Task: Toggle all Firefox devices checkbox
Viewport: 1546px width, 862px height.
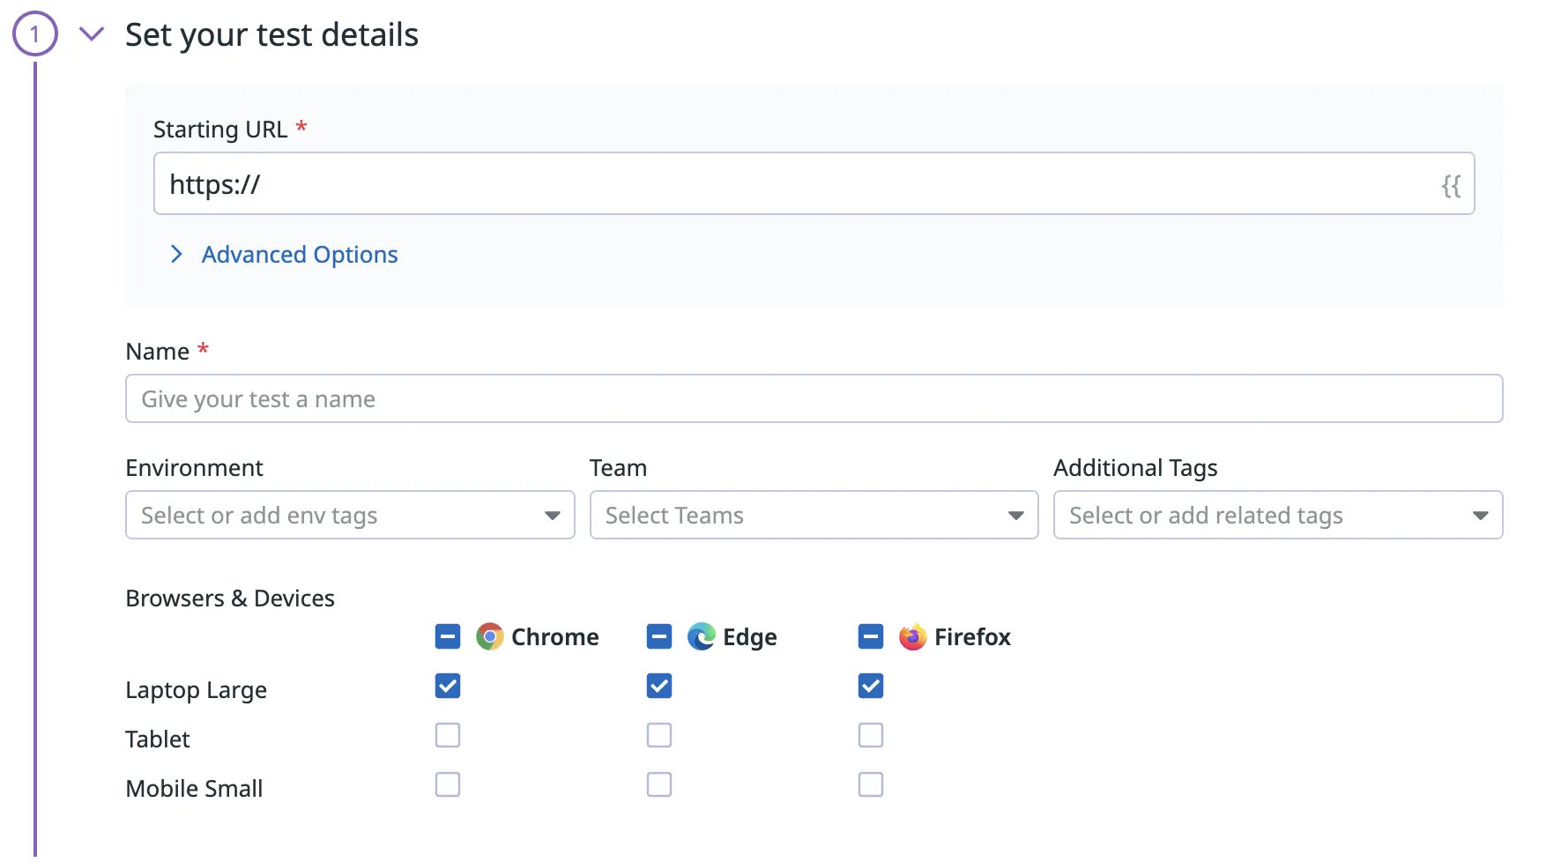Action: (871, 636)
